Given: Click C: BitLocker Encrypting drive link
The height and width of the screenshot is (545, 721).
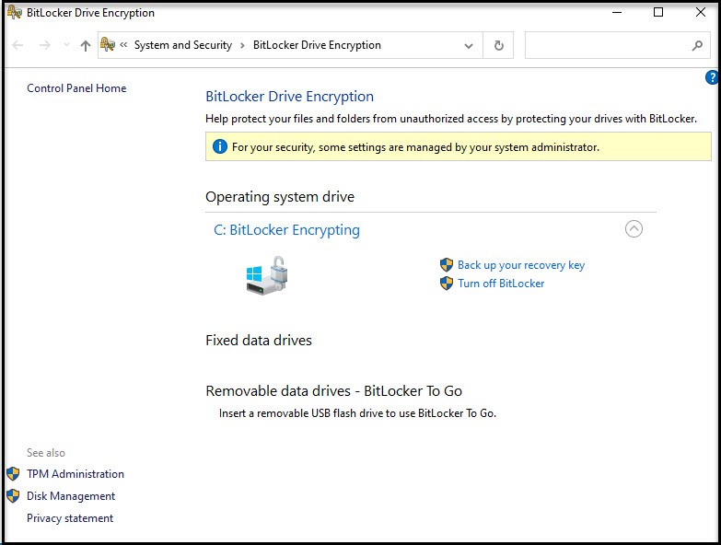Looking at the screenshot, I should coord(287,230).
